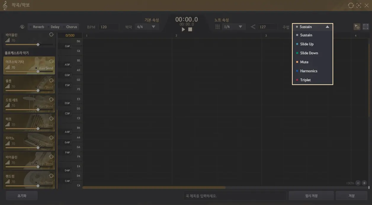Click the refresh icon in the title bar
Viewport: 372px width, 205px height.
click(351, 5)
